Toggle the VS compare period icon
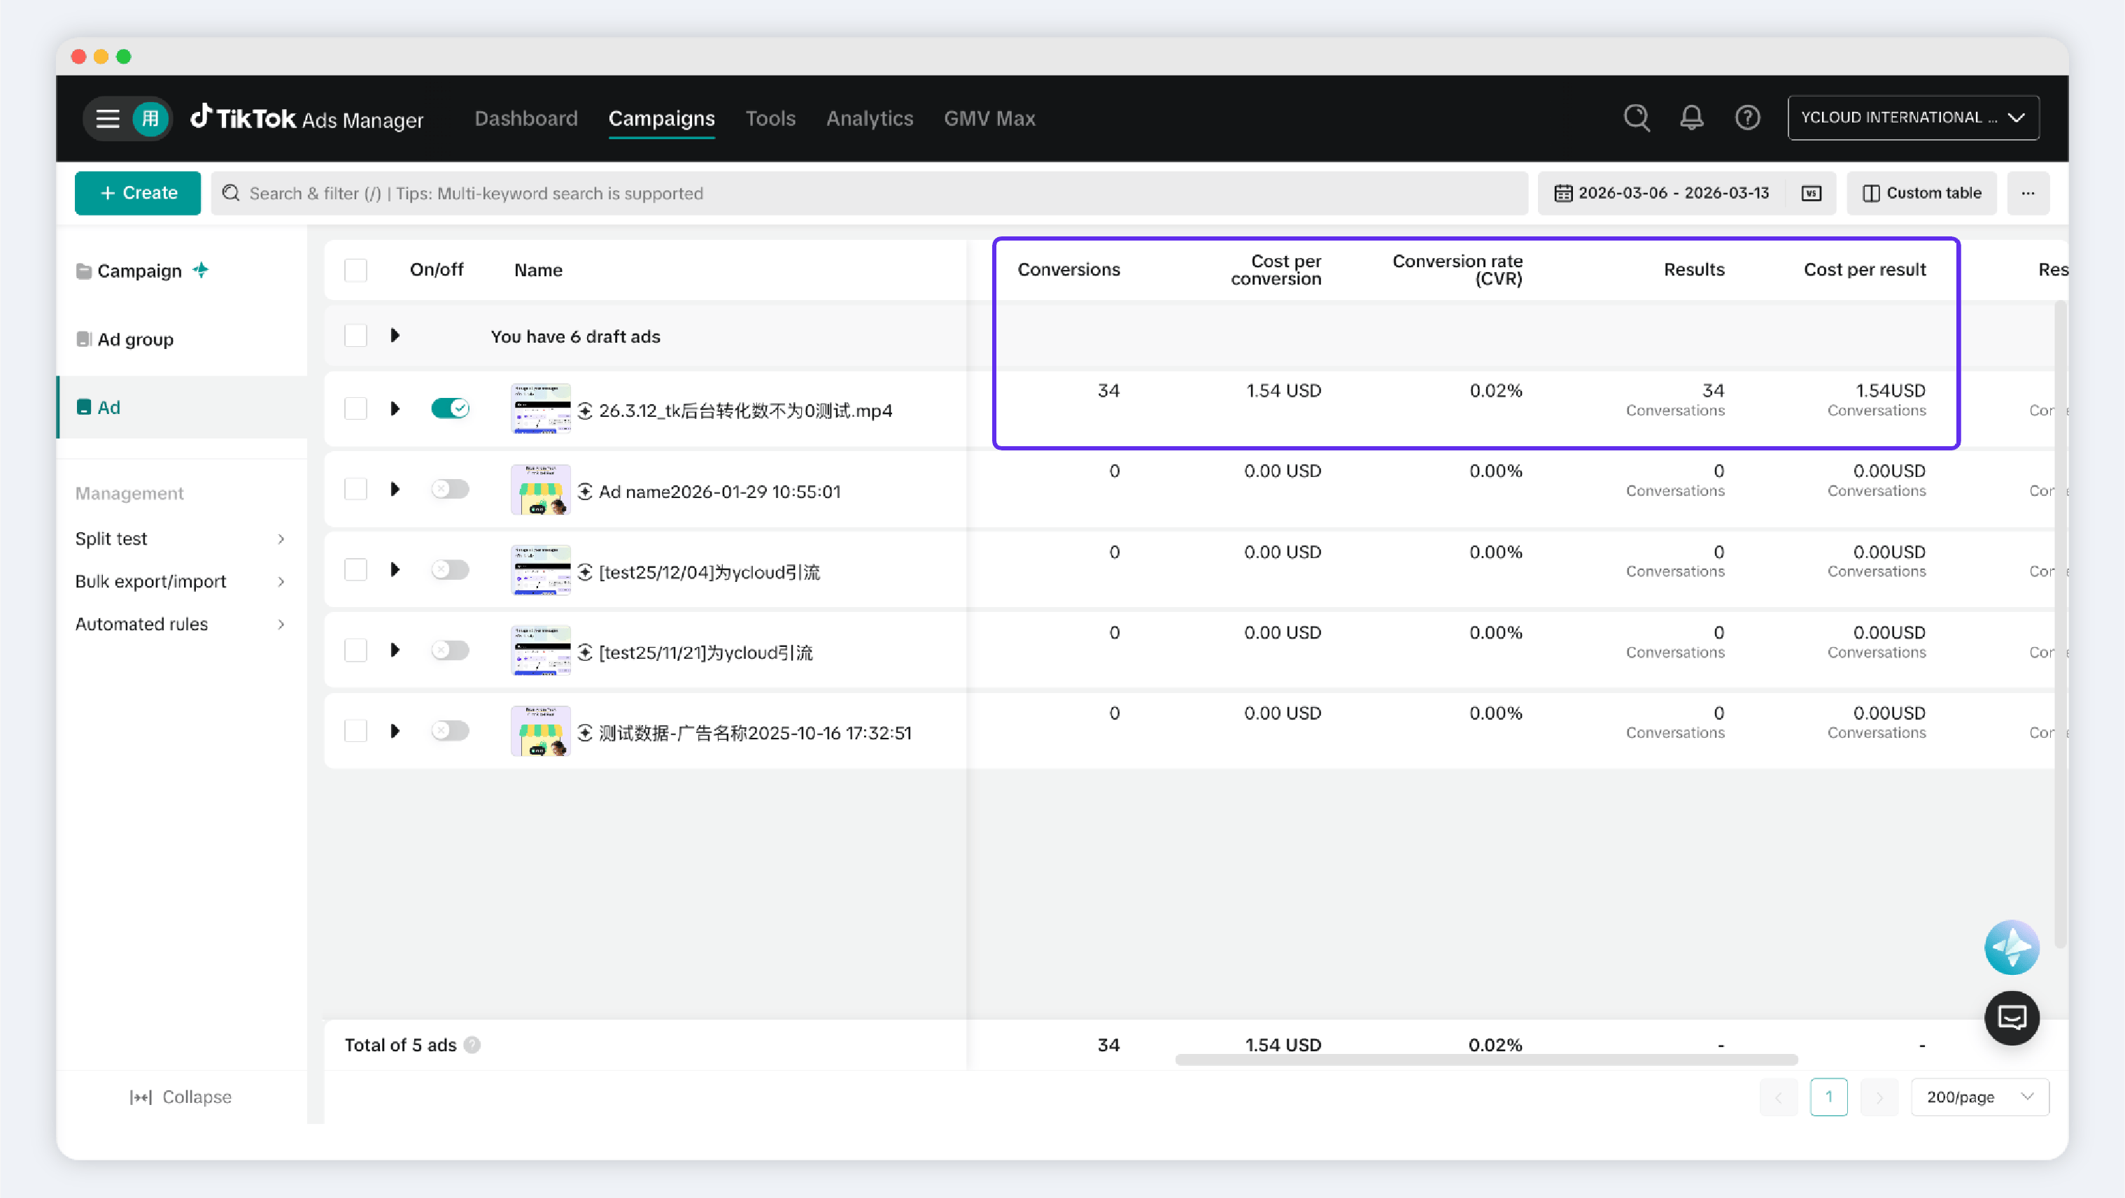Screen dimensions: 2125x1198 [1811, 193]
